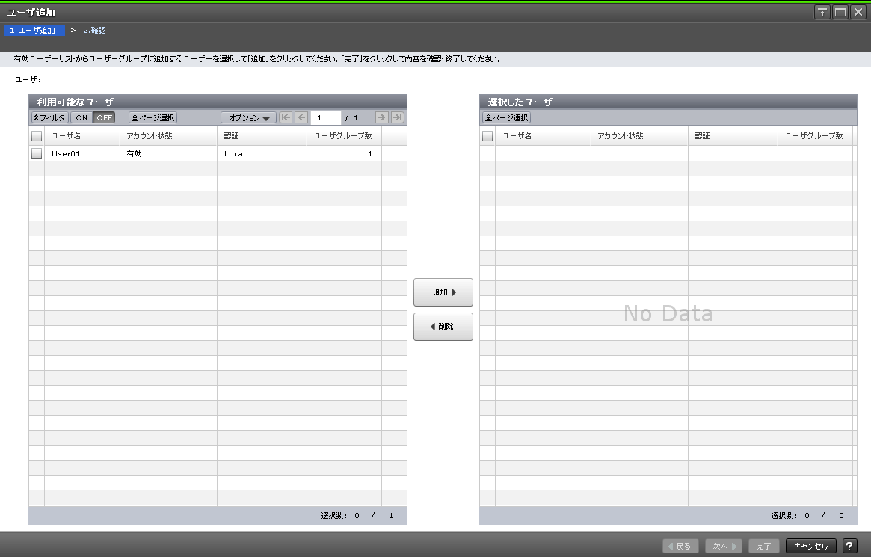871x557 pixels.
Task: Turn the filter toggle OFF
Action: coord(103,117)
